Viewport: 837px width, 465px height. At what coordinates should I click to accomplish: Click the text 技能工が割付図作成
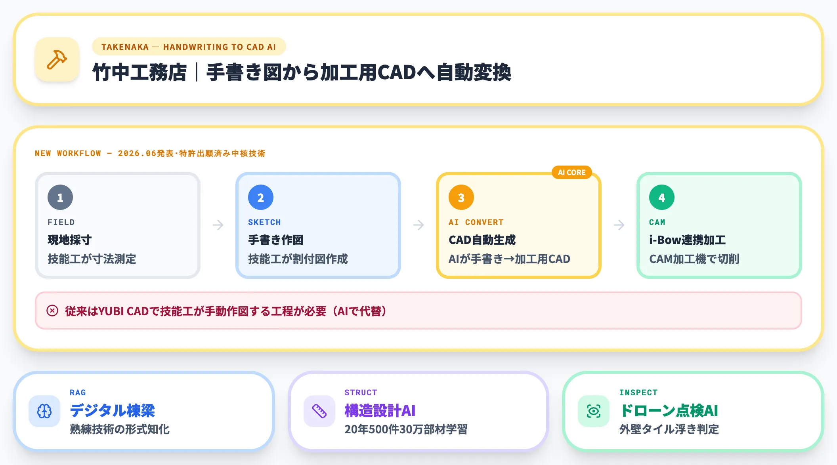click(x=298, y=259)
